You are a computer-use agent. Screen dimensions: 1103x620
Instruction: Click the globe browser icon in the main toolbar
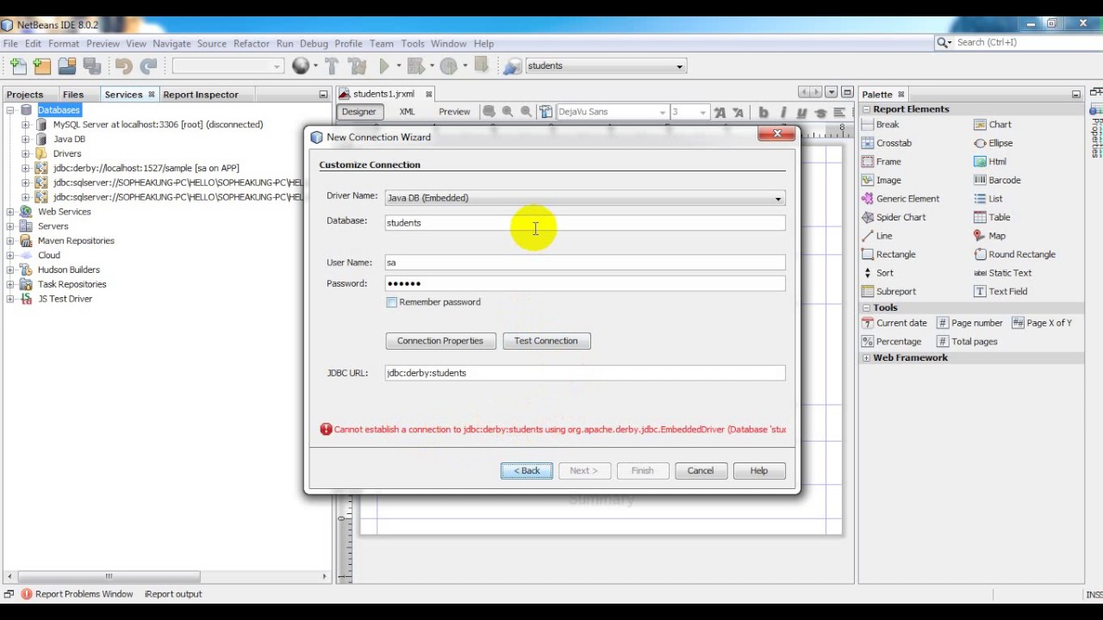click(301, 65)
